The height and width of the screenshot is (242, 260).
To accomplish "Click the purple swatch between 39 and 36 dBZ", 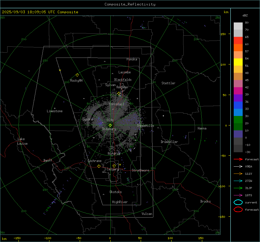I will (238, 98).
